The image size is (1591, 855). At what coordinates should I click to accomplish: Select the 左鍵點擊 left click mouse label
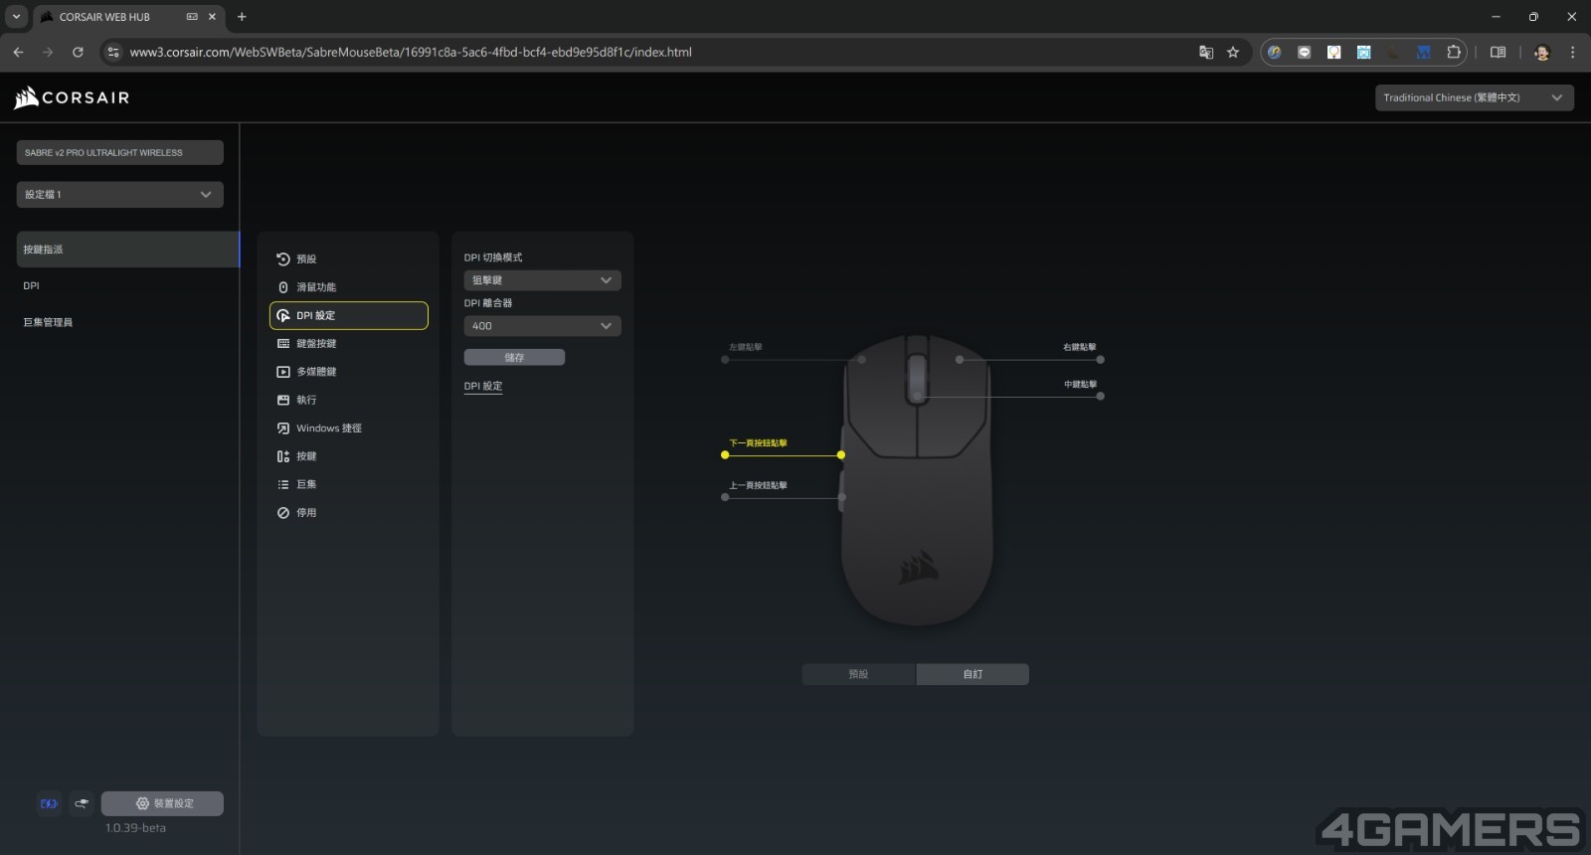point(746,347)
